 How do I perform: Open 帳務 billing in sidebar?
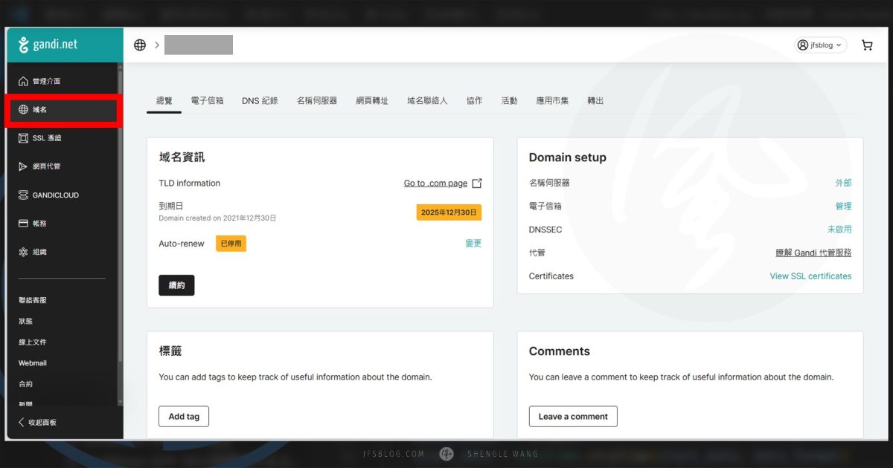coord(39,224)
